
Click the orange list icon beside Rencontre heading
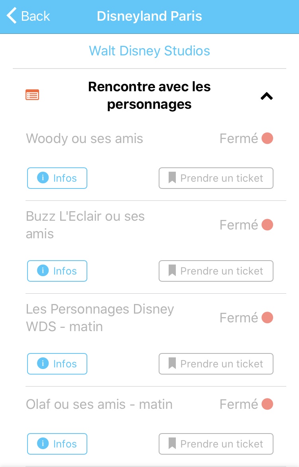tap(32, 95)
